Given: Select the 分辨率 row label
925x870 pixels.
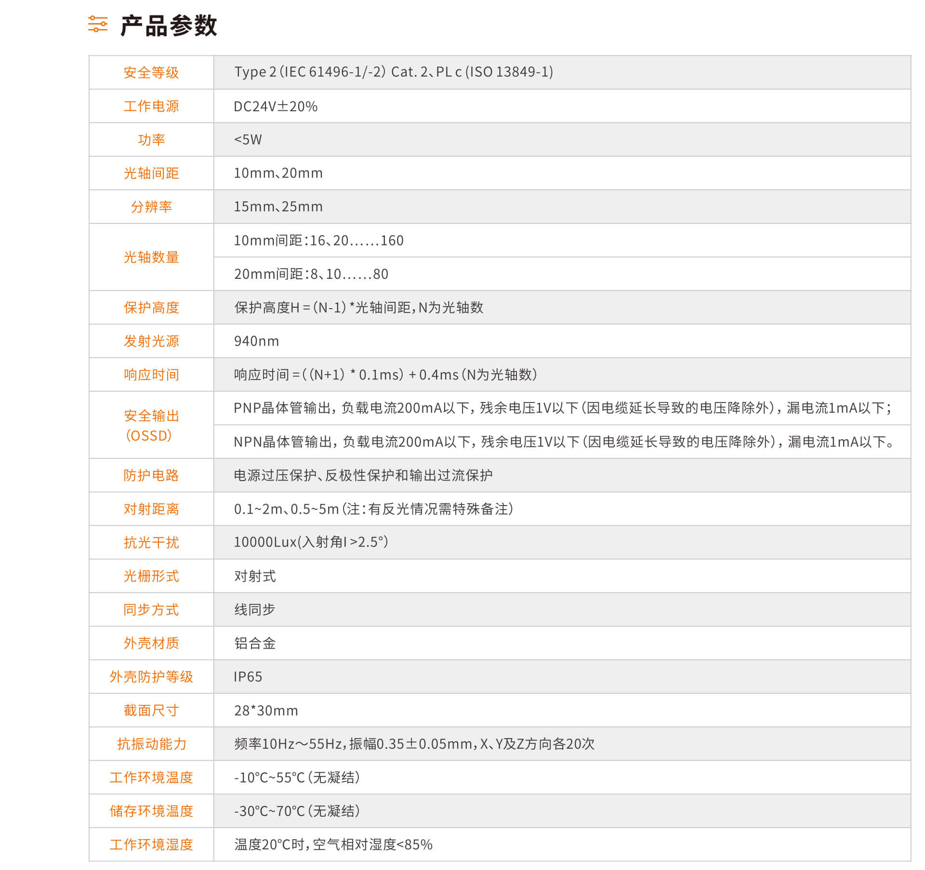Looking at the screenshot, I should 151,207.
